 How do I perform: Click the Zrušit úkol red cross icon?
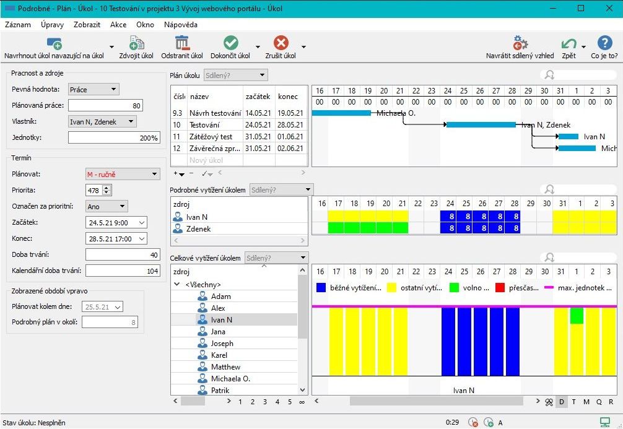281,43
